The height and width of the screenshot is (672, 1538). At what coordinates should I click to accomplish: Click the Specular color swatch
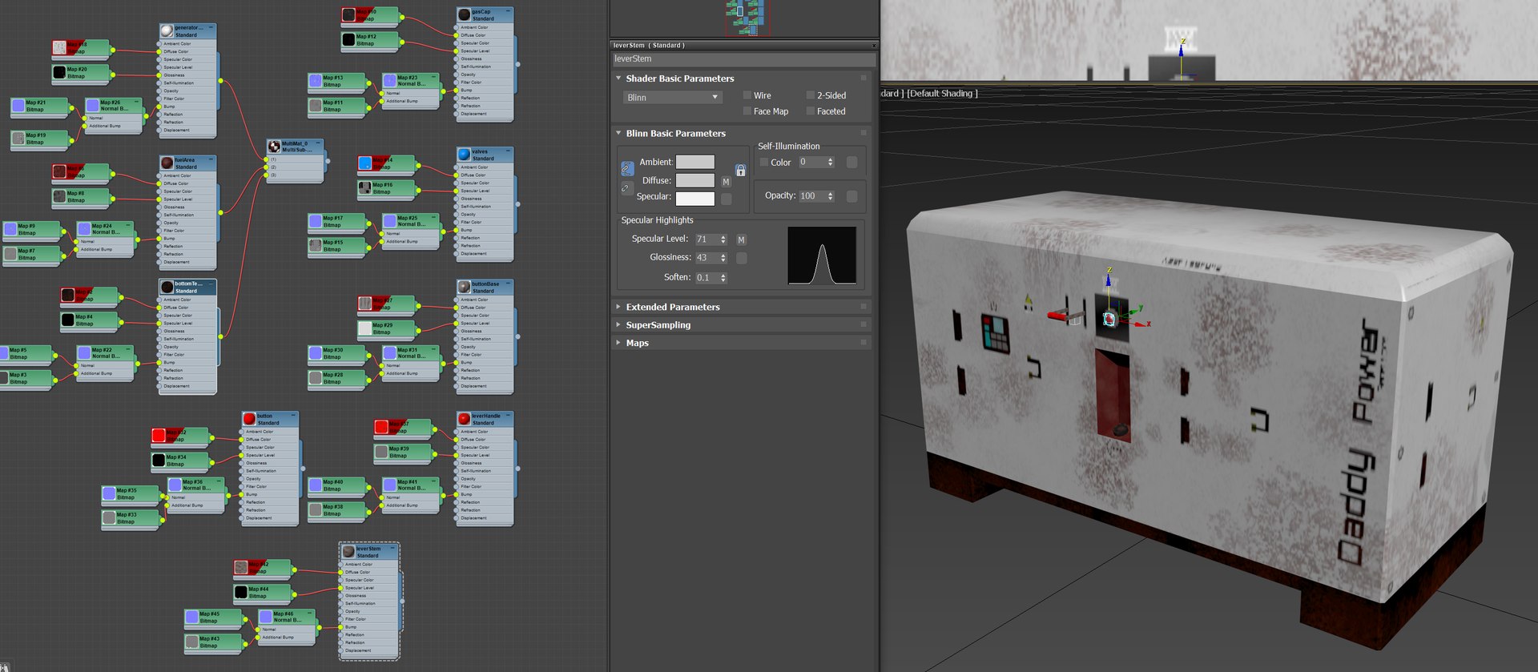pos(695,199)
